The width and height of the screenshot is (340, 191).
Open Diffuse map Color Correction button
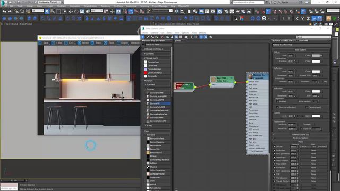point(313,147)
